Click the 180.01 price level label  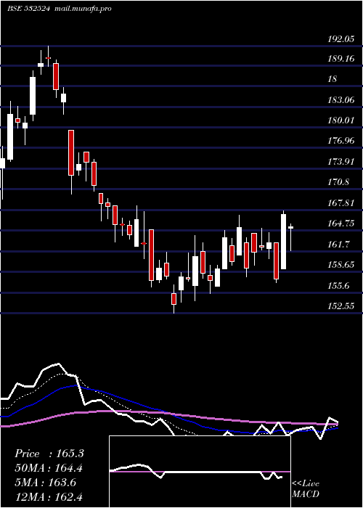[341, 120]
